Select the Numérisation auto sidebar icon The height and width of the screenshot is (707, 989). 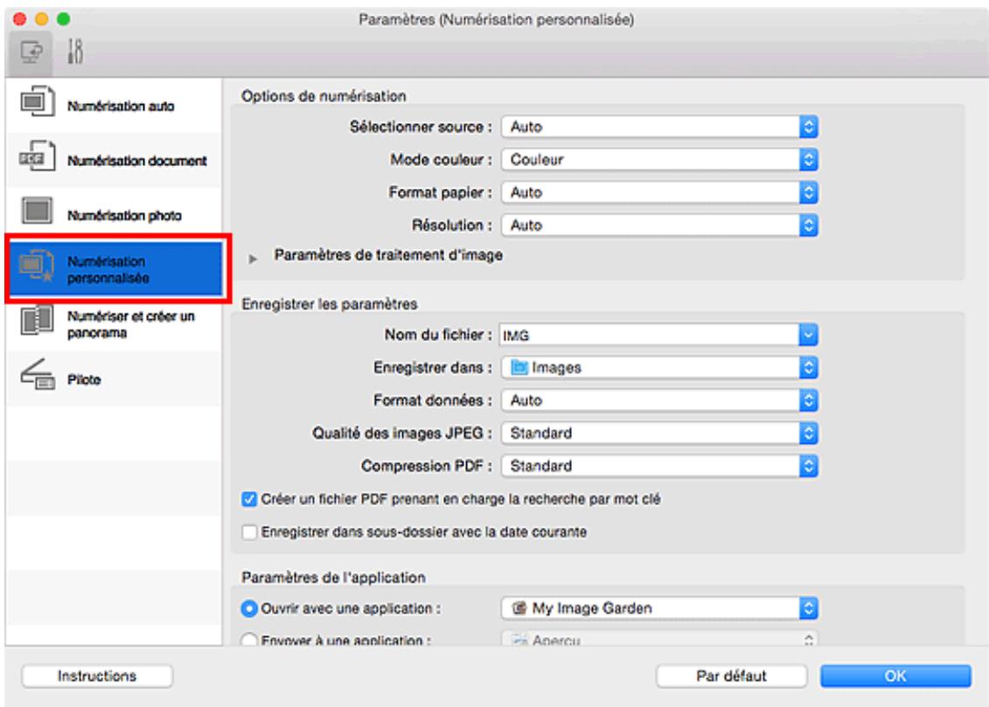[x=35, y=99]
